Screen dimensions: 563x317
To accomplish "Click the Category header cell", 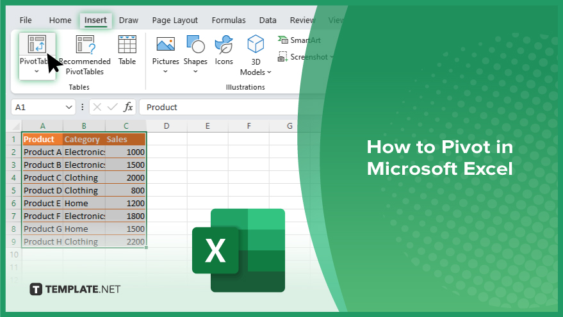I will (84, 140).
